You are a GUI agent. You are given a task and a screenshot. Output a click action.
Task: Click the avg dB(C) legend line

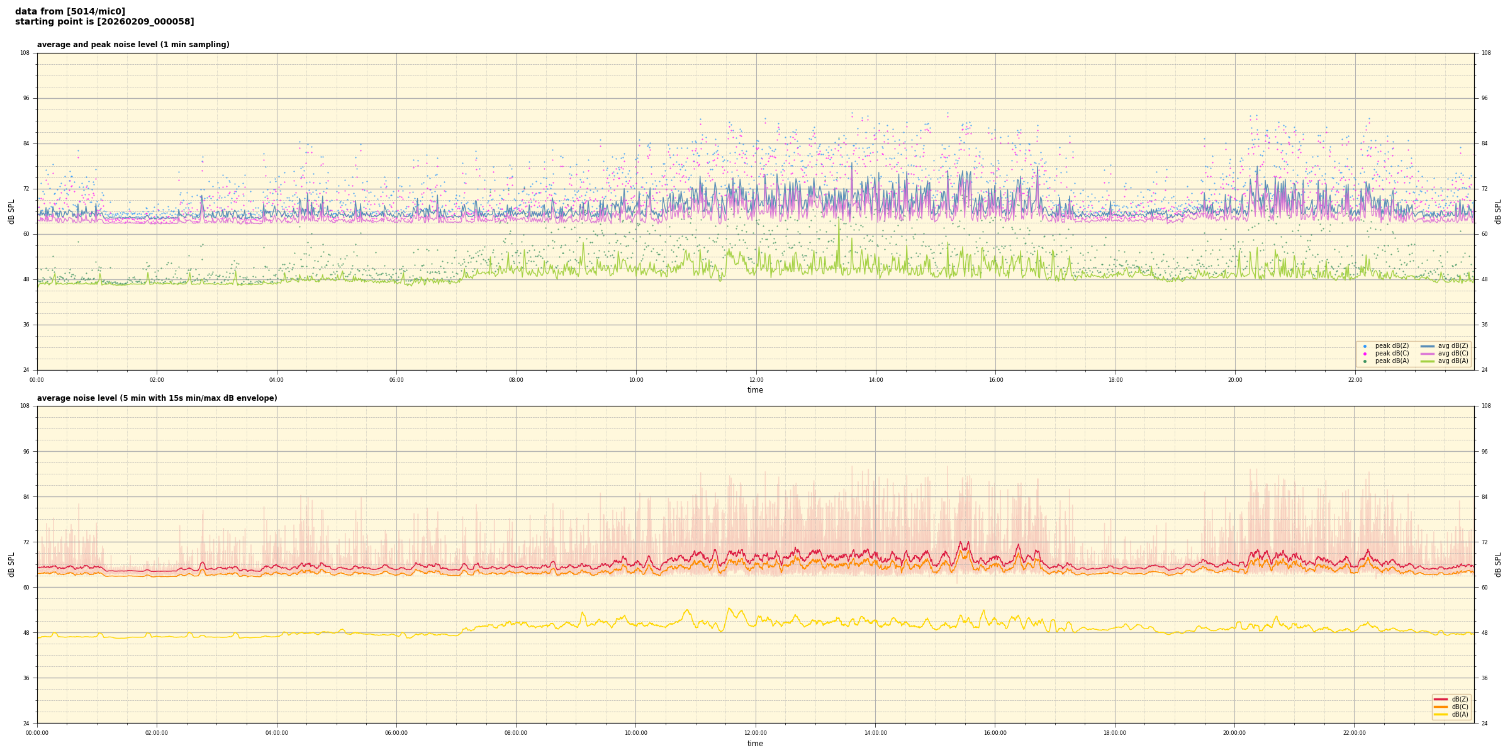pos(1428,354)
